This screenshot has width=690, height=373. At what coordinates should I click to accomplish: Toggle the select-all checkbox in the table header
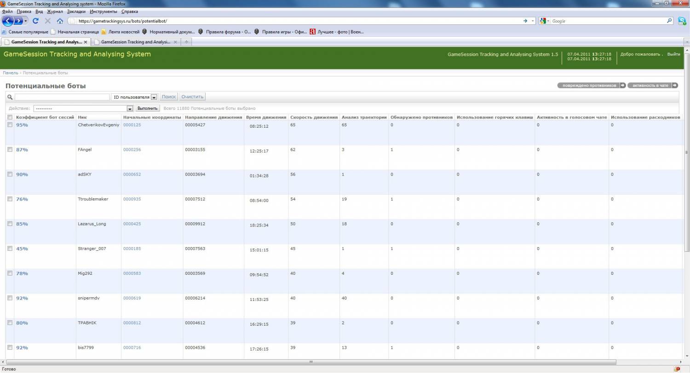[x=10, y=117]
